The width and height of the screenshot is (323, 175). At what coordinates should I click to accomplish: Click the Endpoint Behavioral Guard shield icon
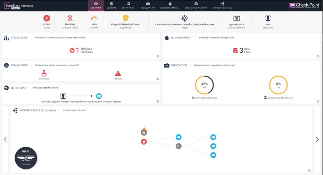[x=126, y=18]
